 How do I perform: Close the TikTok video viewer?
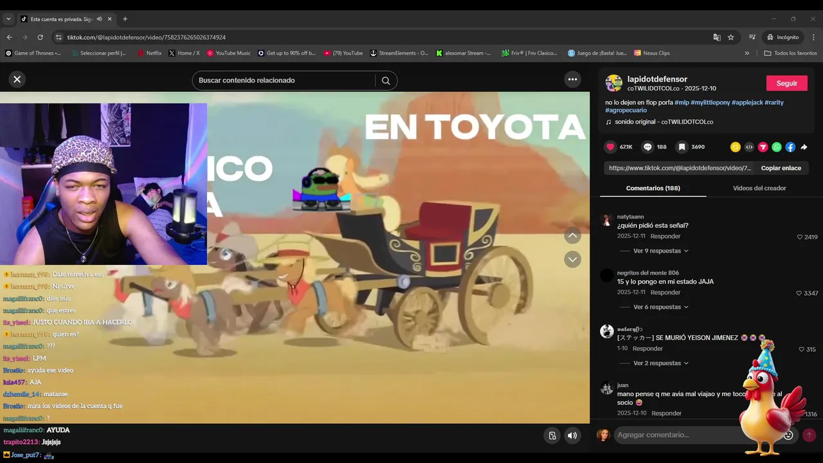[17, 79]
